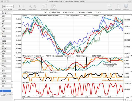Image resolution: width=132 pixels, height=101 pixels.
Task: Select GD in the symbol list
Action: (x=6, y=39)
